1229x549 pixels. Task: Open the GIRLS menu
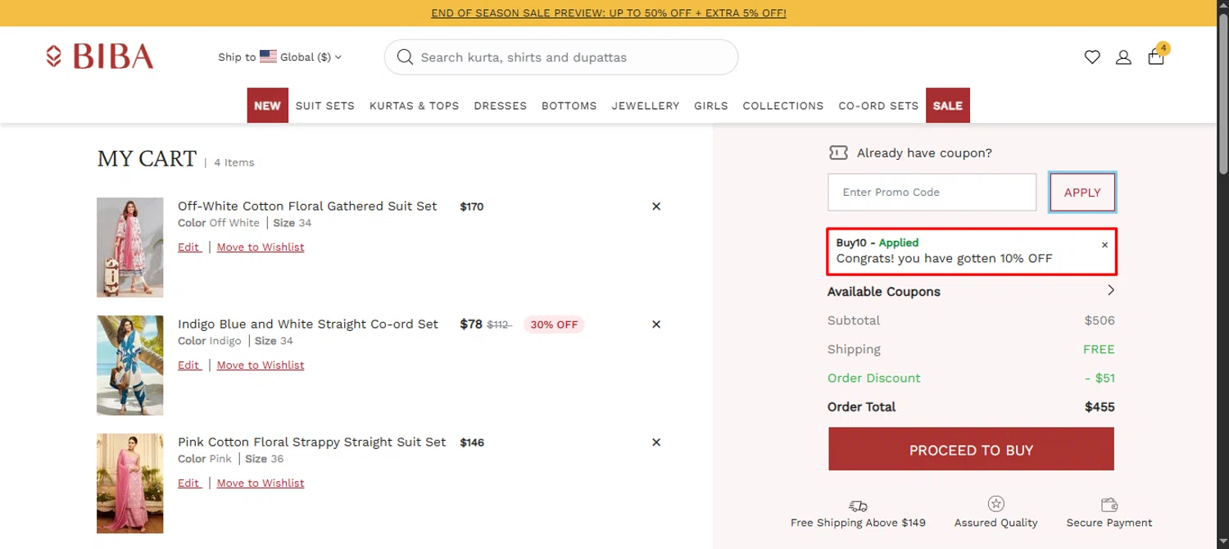(711, 106)
